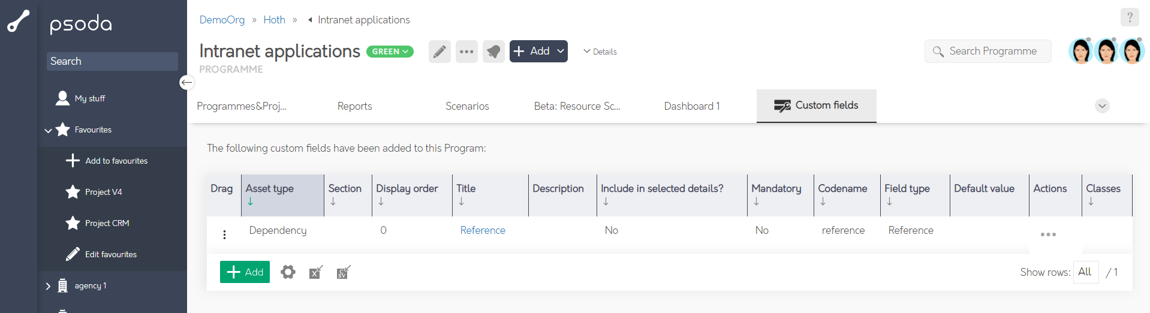Open the Reference title link
Viewport: 1150px width, 313px height.
483,230
